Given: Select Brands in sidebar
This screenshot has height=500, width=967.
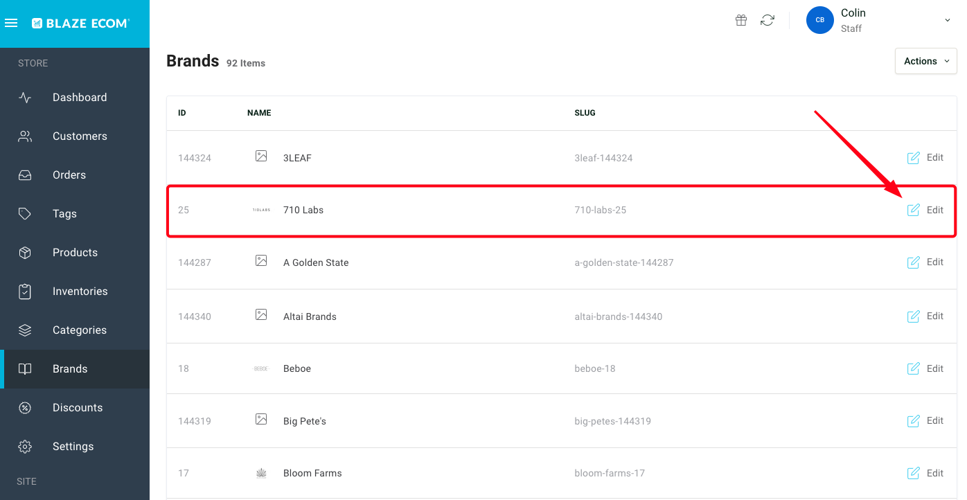Looking at the screenshot, I should (x=75, y=369).
